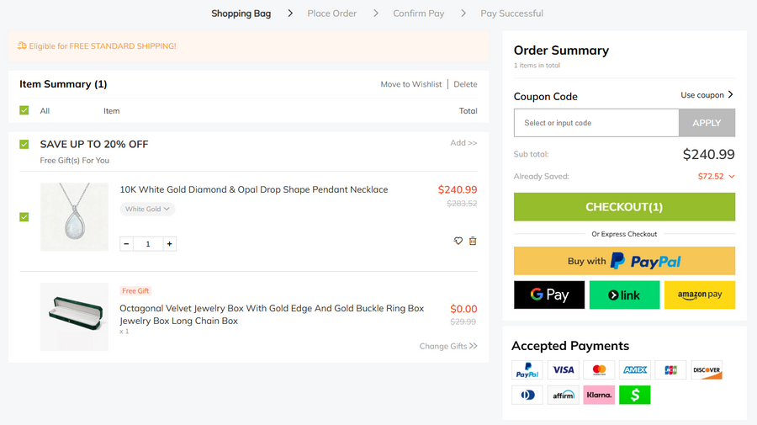Go to the Shopping Bag step
The width and height of the screenshot is (757, 425).
[x=241, y=13]
